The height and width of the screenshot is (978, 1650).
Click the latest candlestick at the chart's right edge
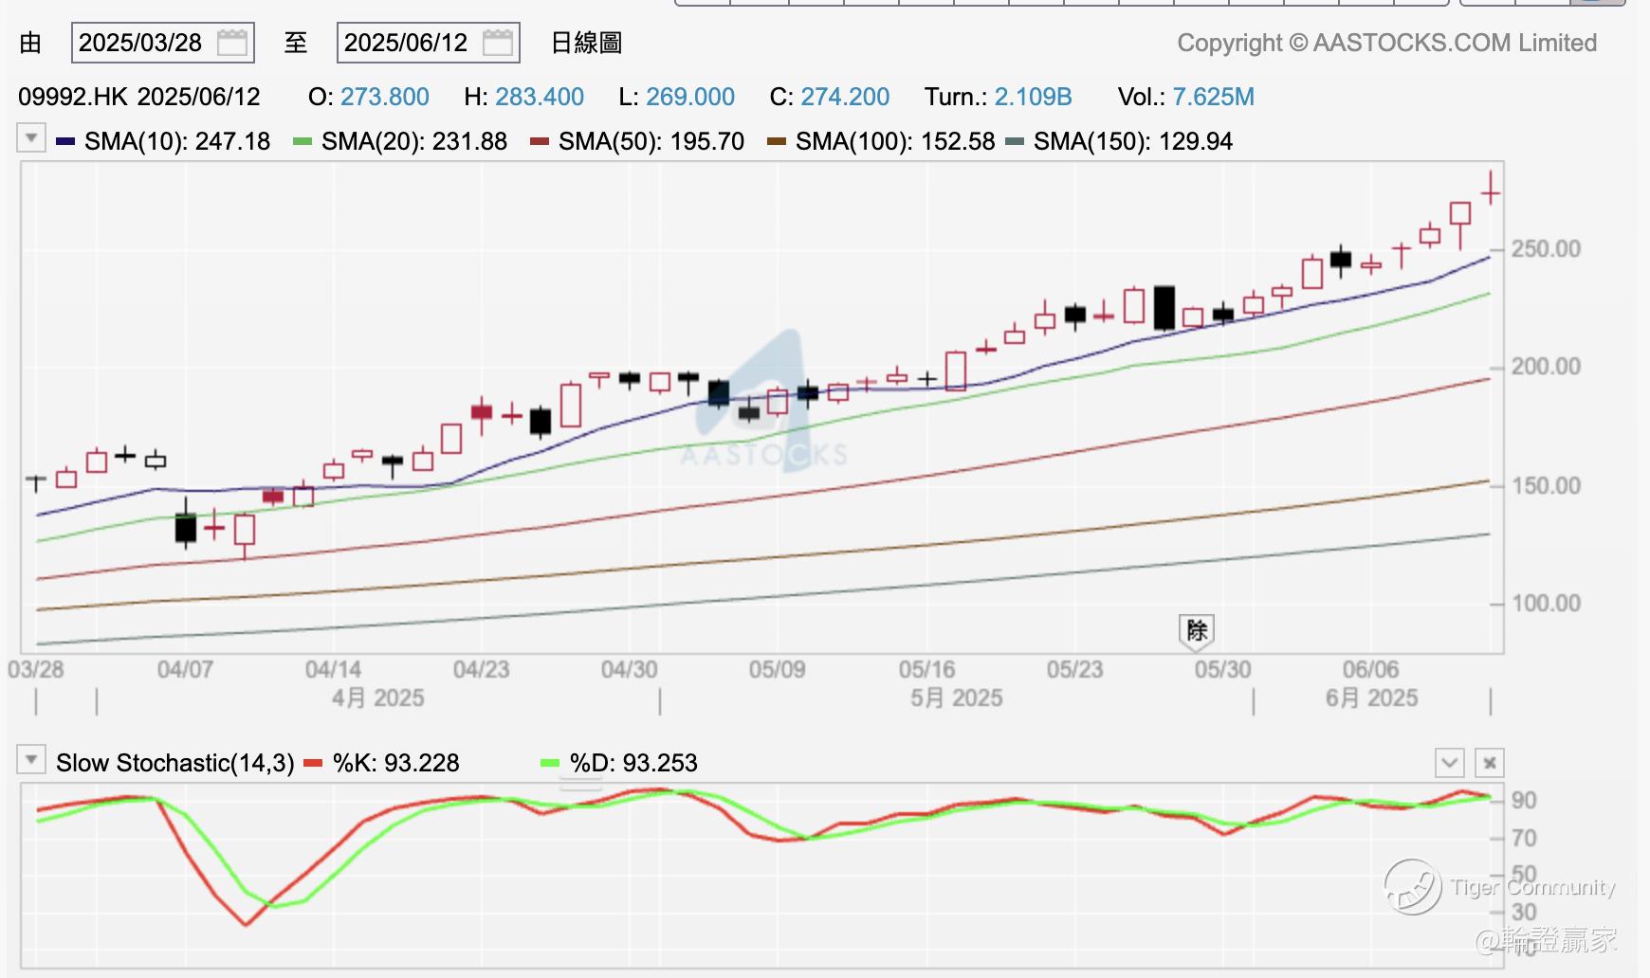point(1491,188)
